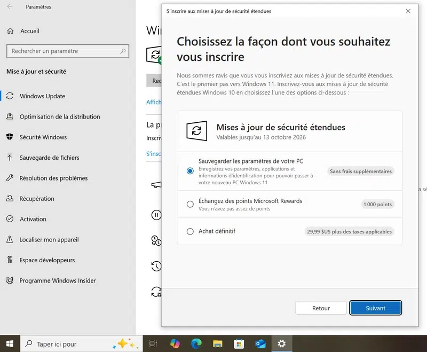
Task: Click the Résolution des problèmes wrench icon
Action: [10, 178]
